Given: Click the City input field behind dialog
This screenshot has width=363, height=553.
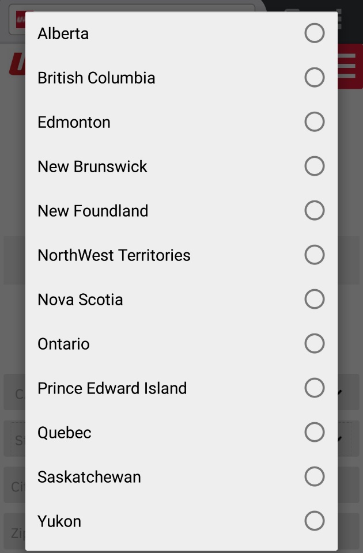Looking at the screenshot, I should click(x=14, y=487).
